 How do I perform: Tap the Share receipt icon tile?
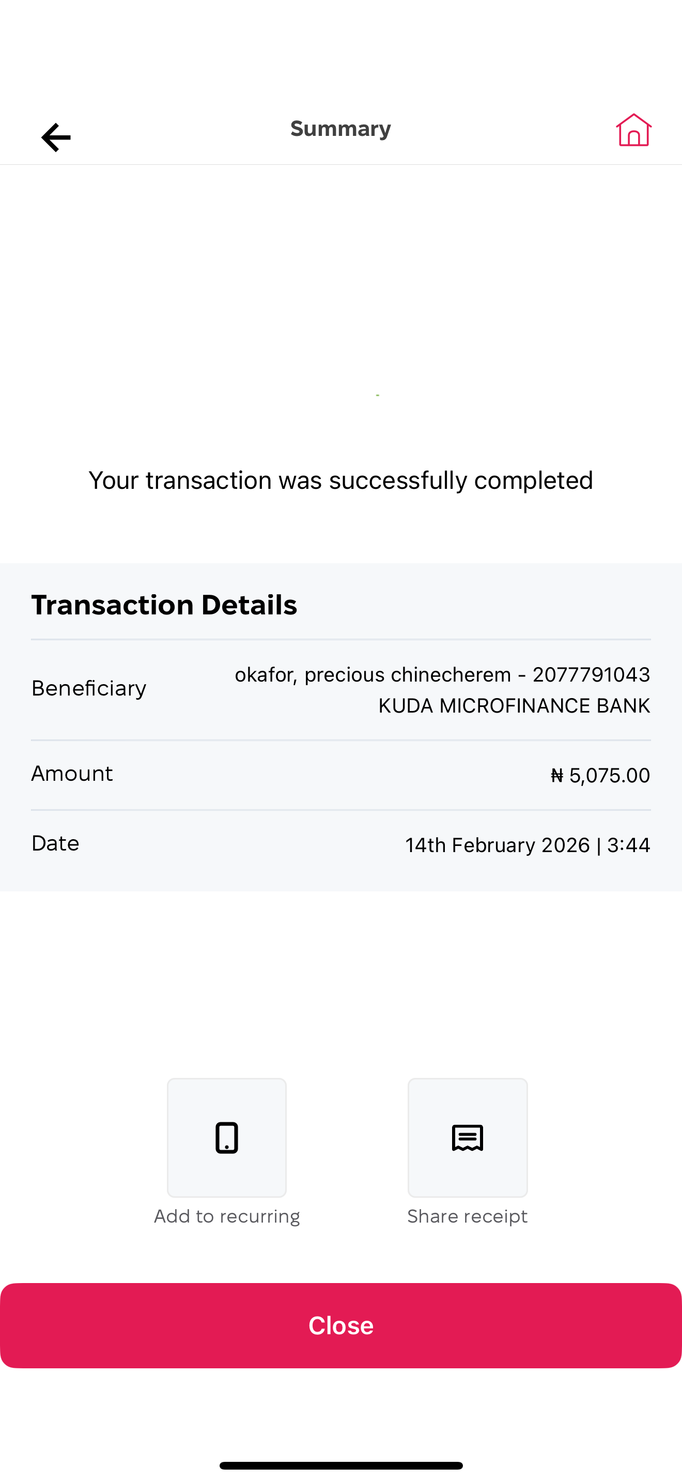467,1137
